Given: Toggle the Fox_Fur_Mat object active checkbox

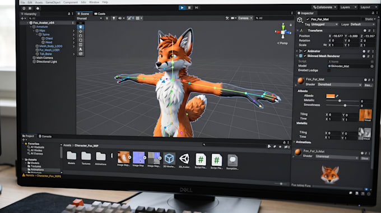Looking at the screenshot, I should click(308, 19).
